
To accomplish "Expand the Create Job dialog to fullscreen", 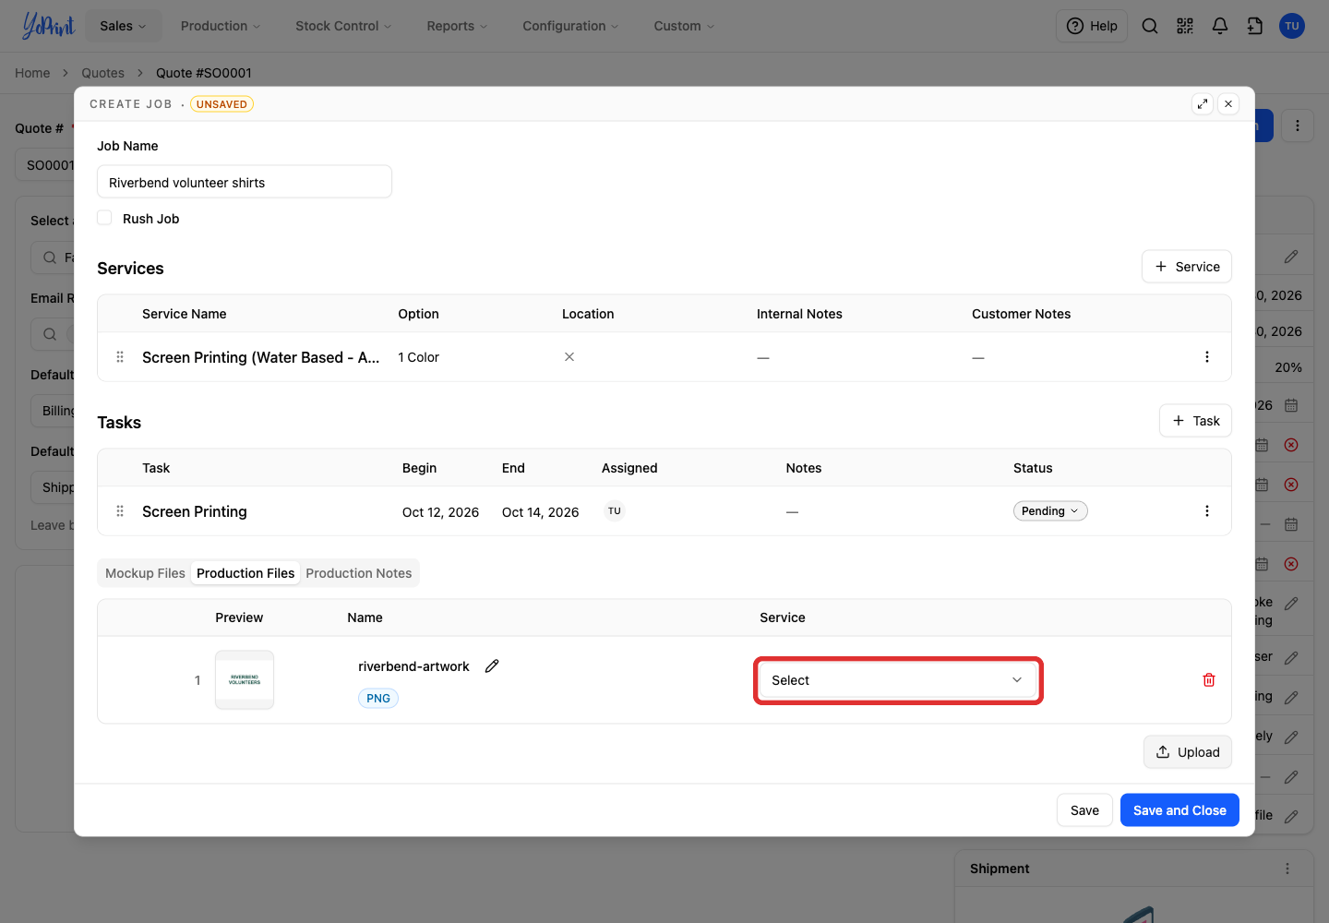I will point(1203,104).
